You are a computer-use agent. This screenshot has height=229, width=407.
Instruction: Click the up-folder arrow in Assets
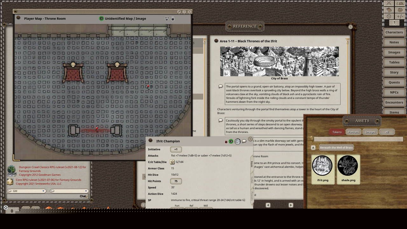coord(313,148)
